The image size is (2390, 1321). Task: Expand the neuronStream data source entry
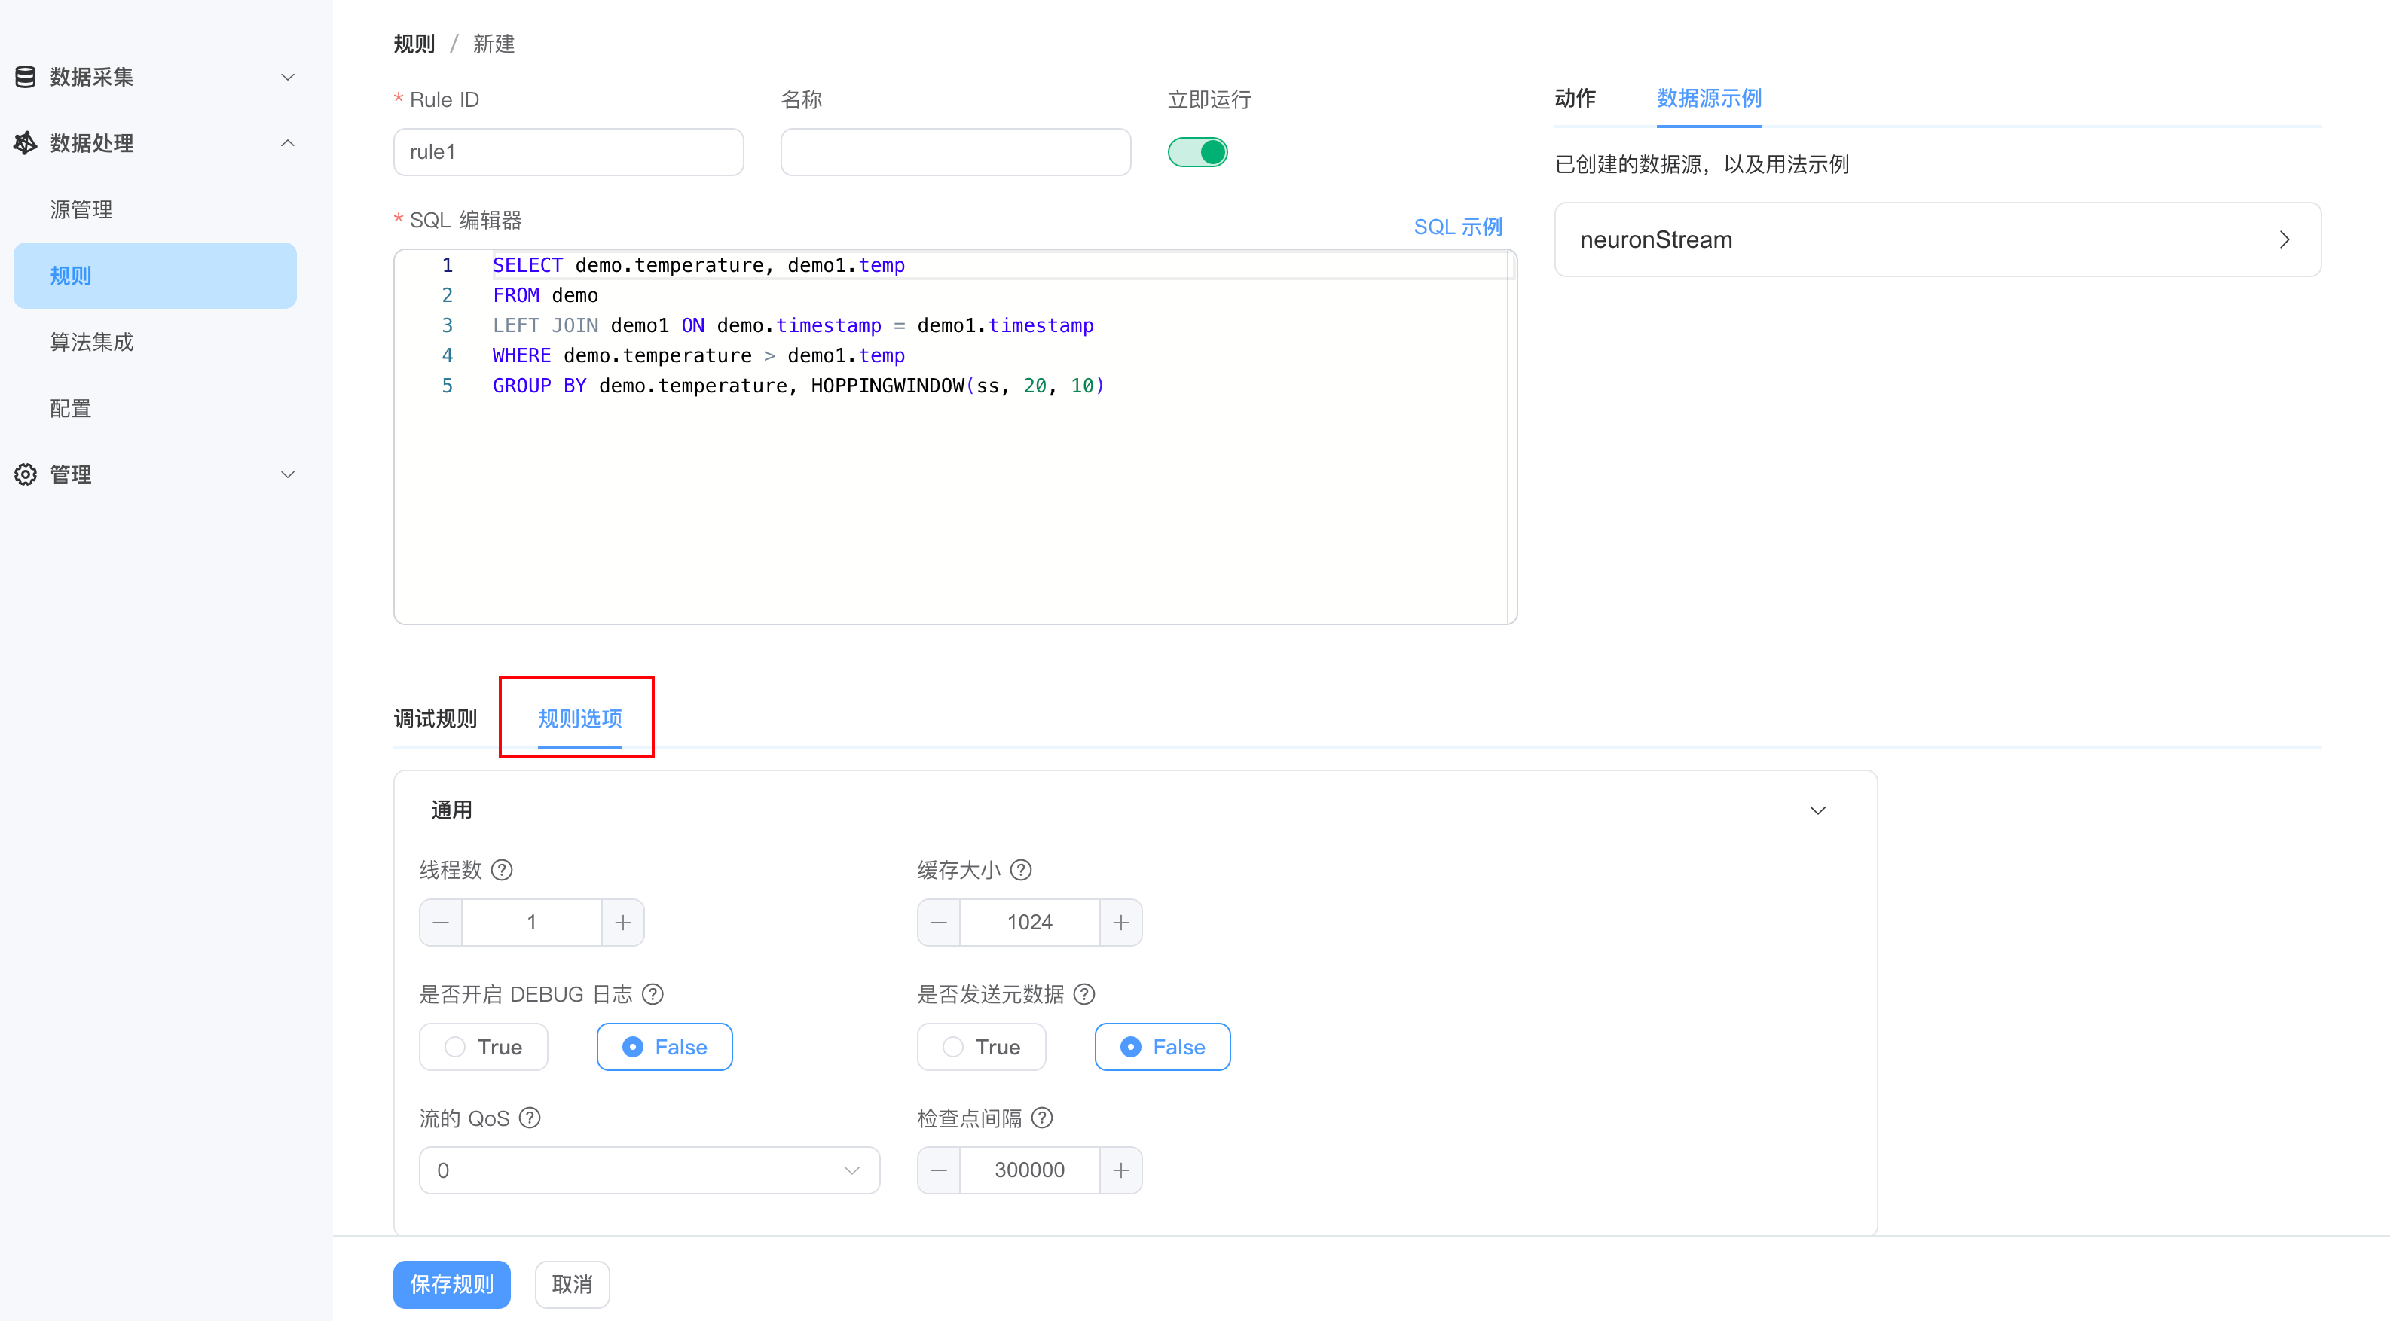[x=1937, y=239]
